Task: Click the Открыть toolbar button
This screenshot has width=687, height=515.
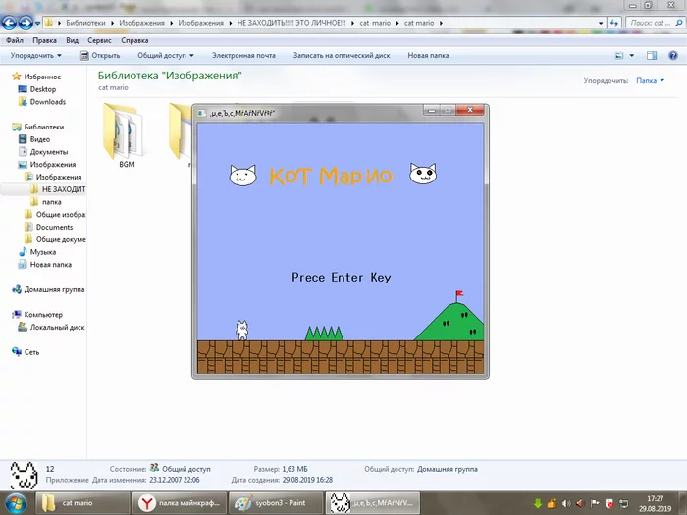Action: point(100,56)
